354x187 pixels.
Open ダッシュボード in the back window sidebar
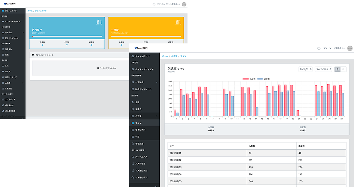pos(11,10)
